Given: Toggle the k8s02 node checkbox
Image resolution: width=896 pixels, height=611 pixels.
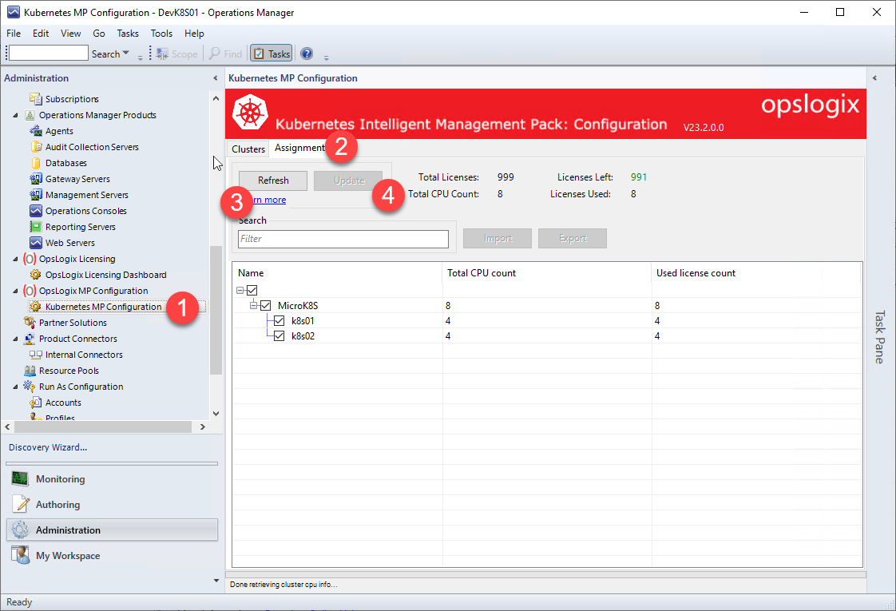Looking at the screenshot, I should point(279,336).
